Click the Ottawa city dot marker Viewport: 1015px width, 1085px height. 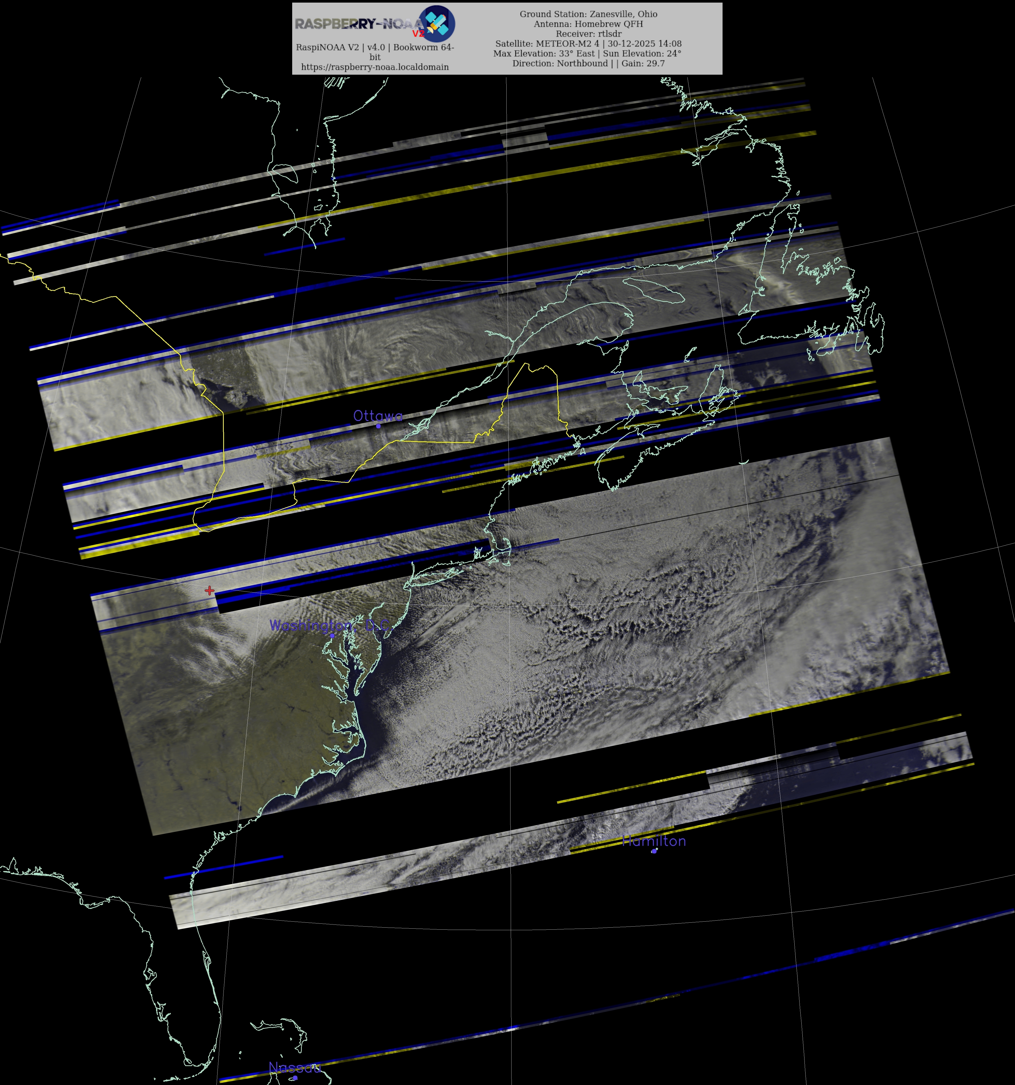tap(378, 426)
